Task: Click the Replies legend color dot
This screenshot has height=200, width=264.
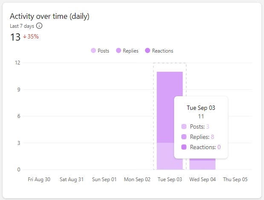Action: pos(118,51)
